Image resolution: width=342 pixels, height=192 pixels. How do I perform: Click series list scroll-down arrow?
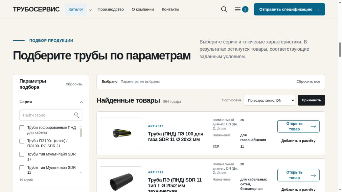(81, 173)
